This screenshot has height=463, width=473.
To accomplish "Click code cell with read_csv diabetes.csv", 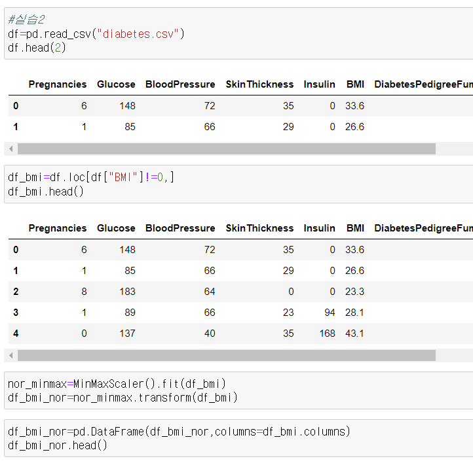I will [x=238, y=33].
